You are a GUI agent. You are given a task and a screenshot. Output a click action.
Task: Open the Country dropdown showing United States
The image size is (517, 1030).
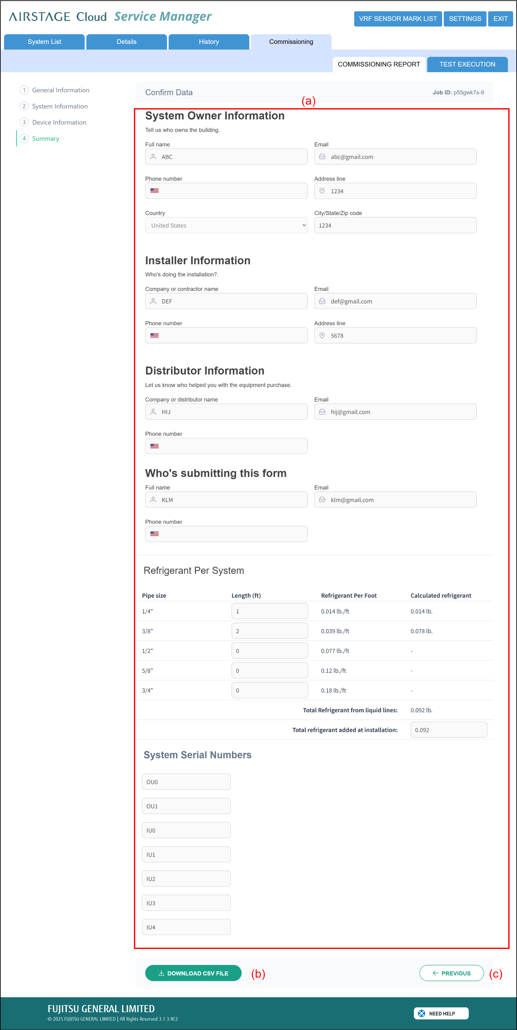tap(226, 225)
